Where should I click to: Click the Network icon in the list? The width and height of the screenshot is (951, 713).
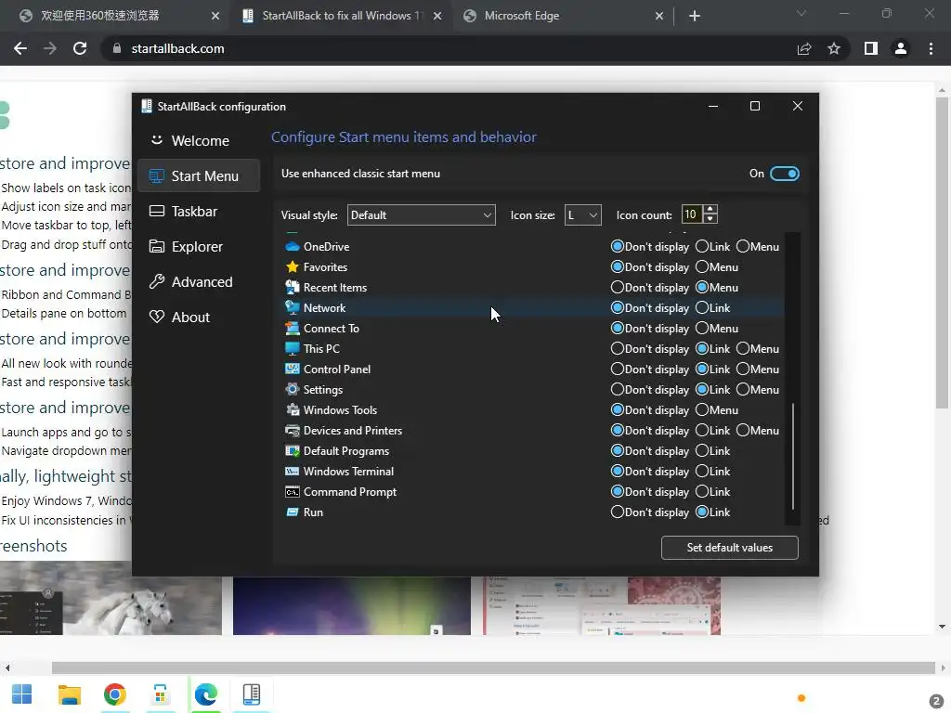293,307
